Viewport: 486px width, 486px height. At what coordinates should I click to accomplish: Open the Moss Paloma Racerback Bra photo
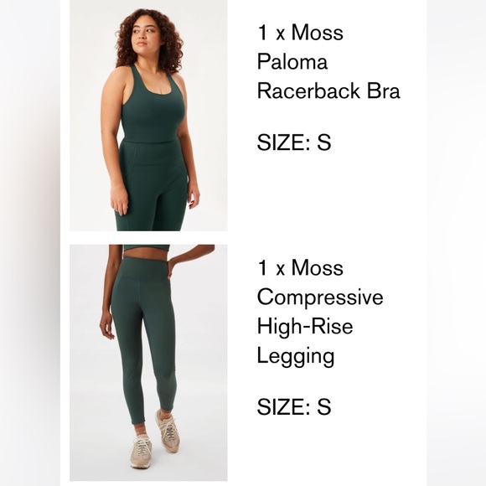148,116
